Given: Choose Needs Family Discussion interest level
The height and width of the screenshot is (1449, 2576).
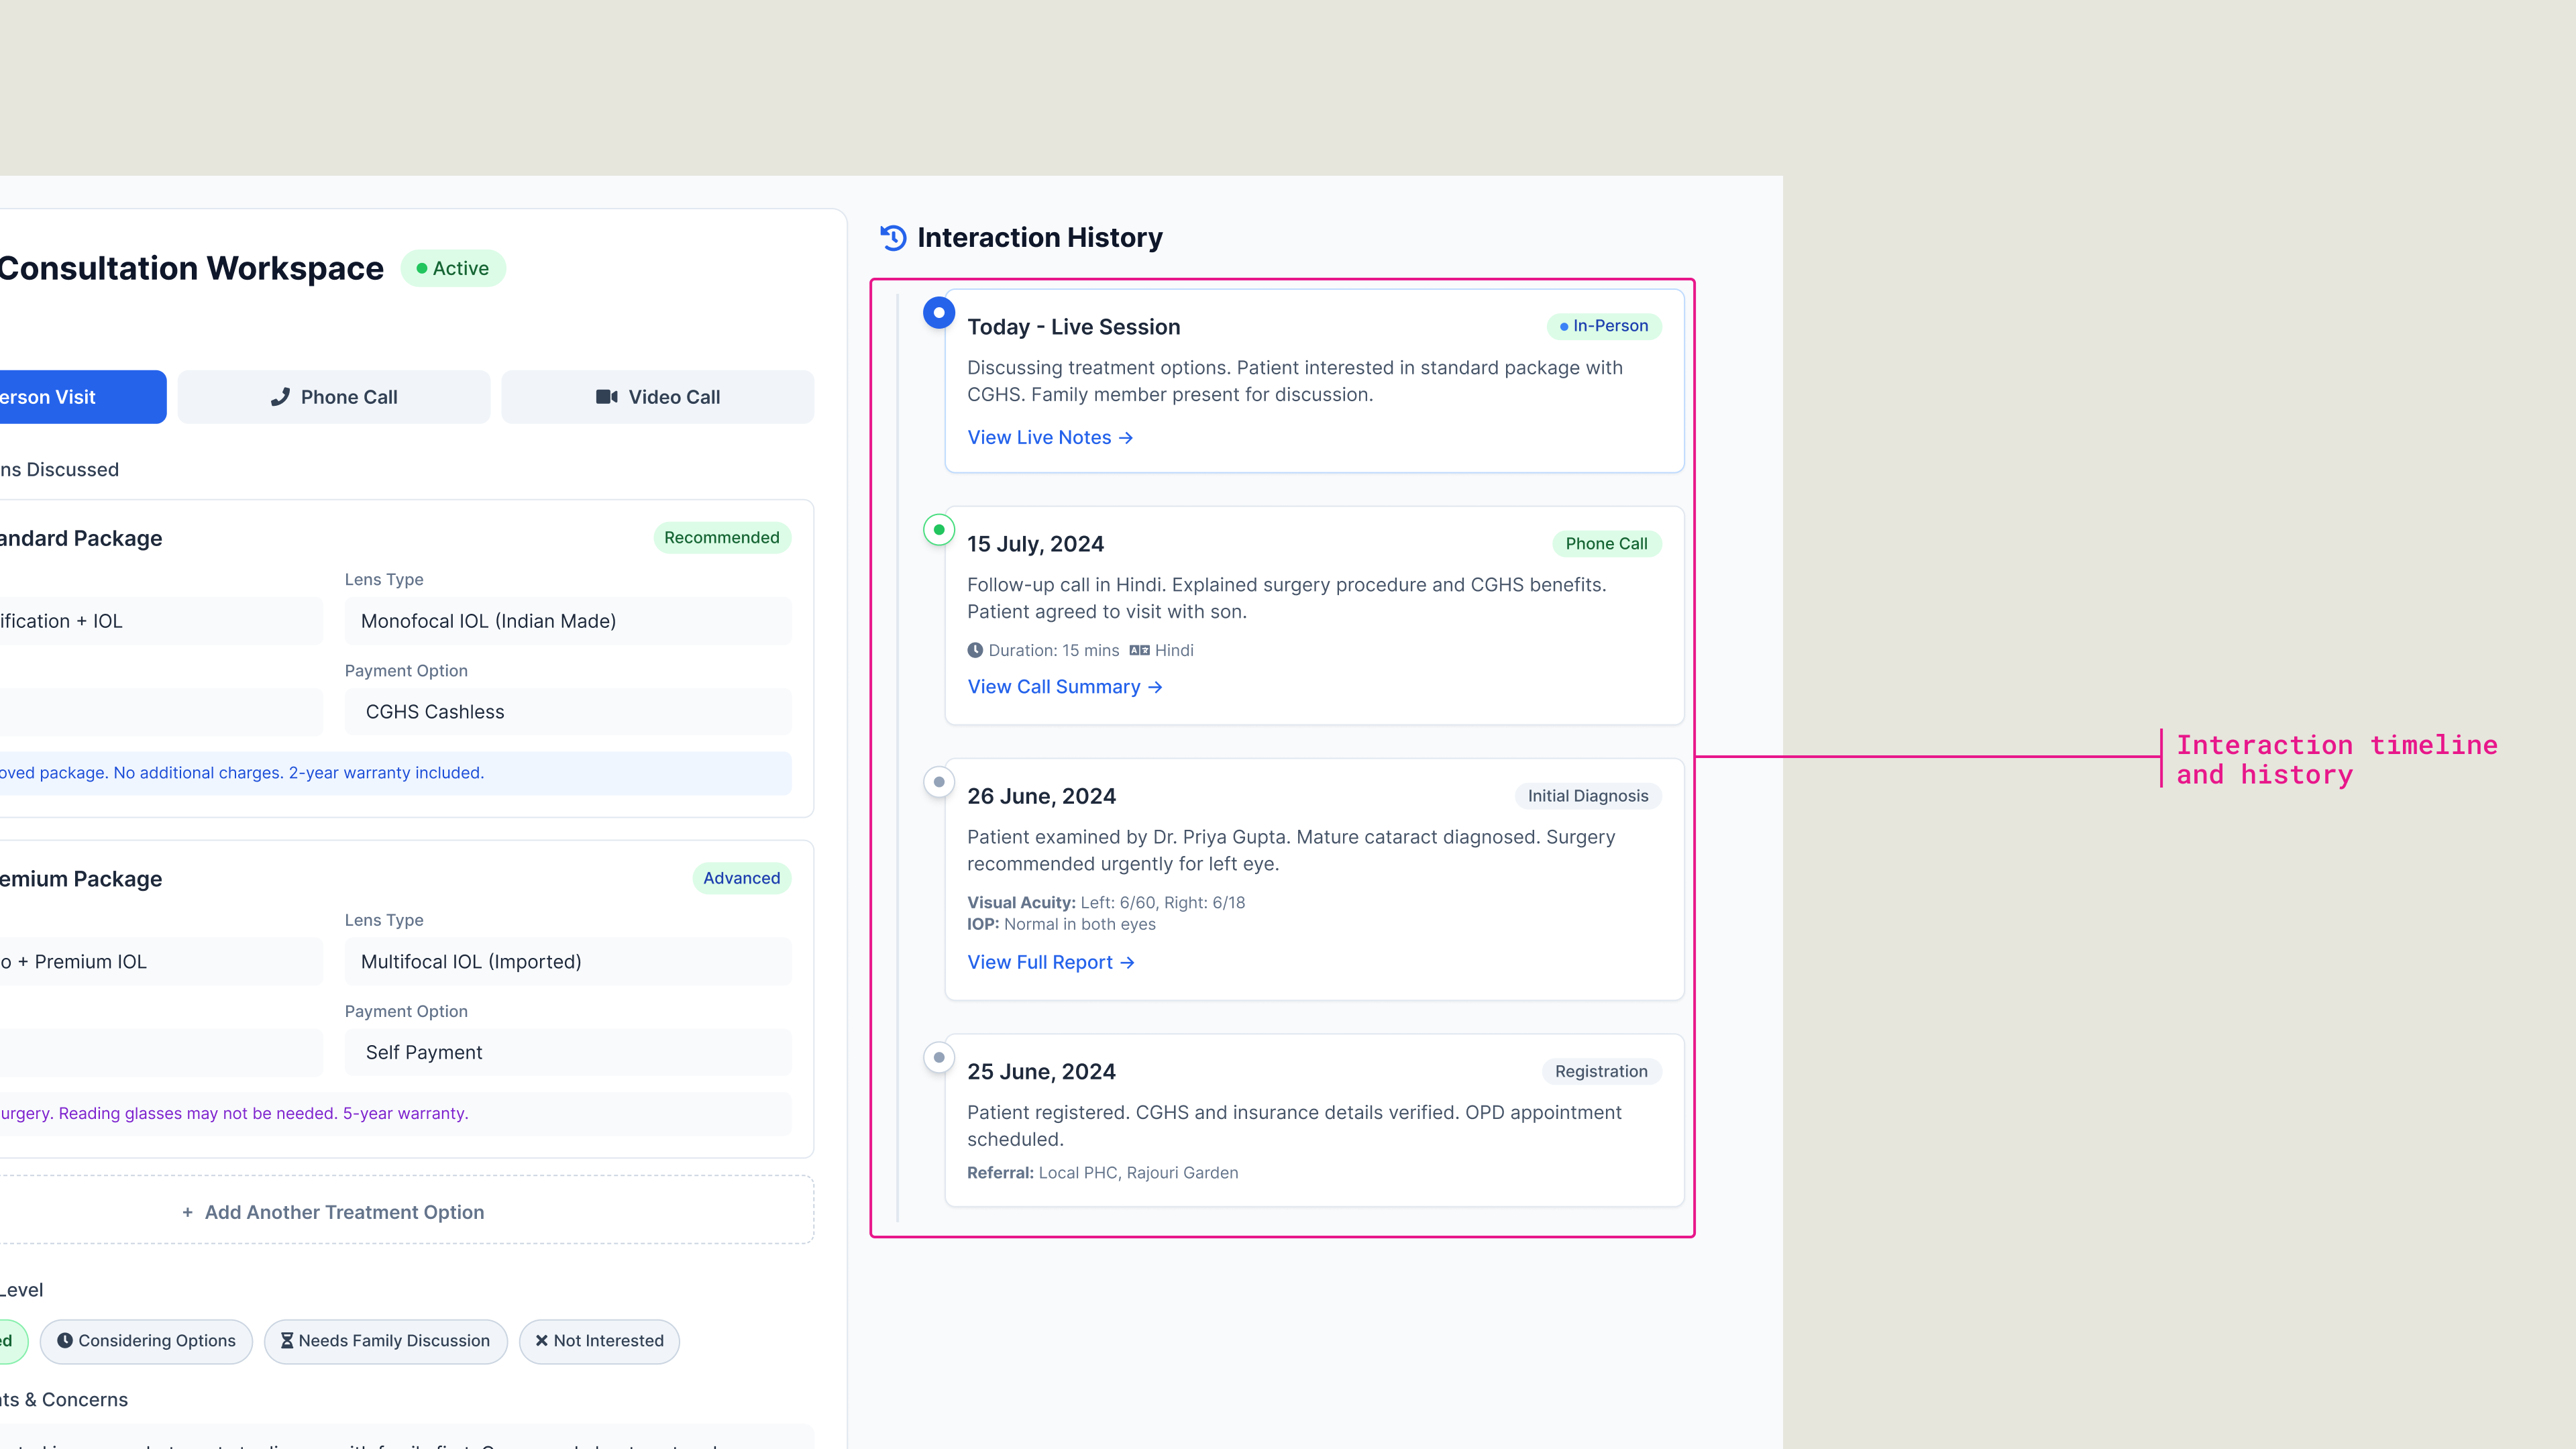Looking at the screenshot, I should pyautogui.click(x=386, y=1341).
